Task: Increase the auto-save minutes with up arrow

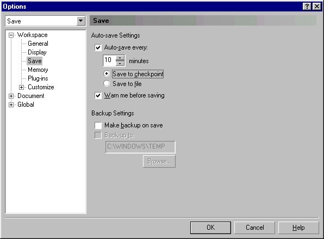Action: pos(120,58)
